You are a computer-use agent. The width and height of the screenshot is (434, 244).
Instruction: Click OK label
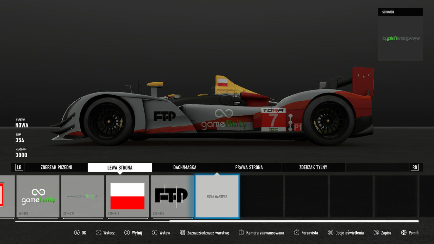(84, 233)
